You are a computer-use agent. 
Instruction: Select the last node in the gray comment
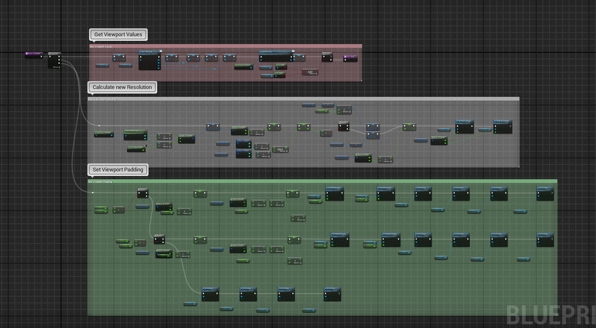[x=502, y=127]
